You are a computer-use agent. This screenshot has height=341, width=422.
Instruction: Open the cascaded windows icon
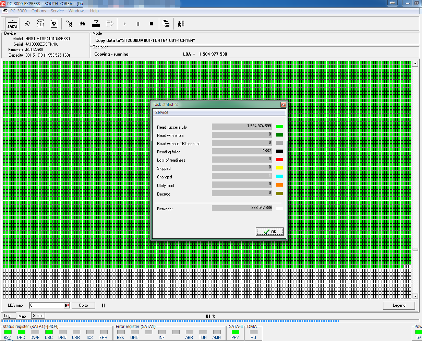pyautogui.click(x=166, y=24)
